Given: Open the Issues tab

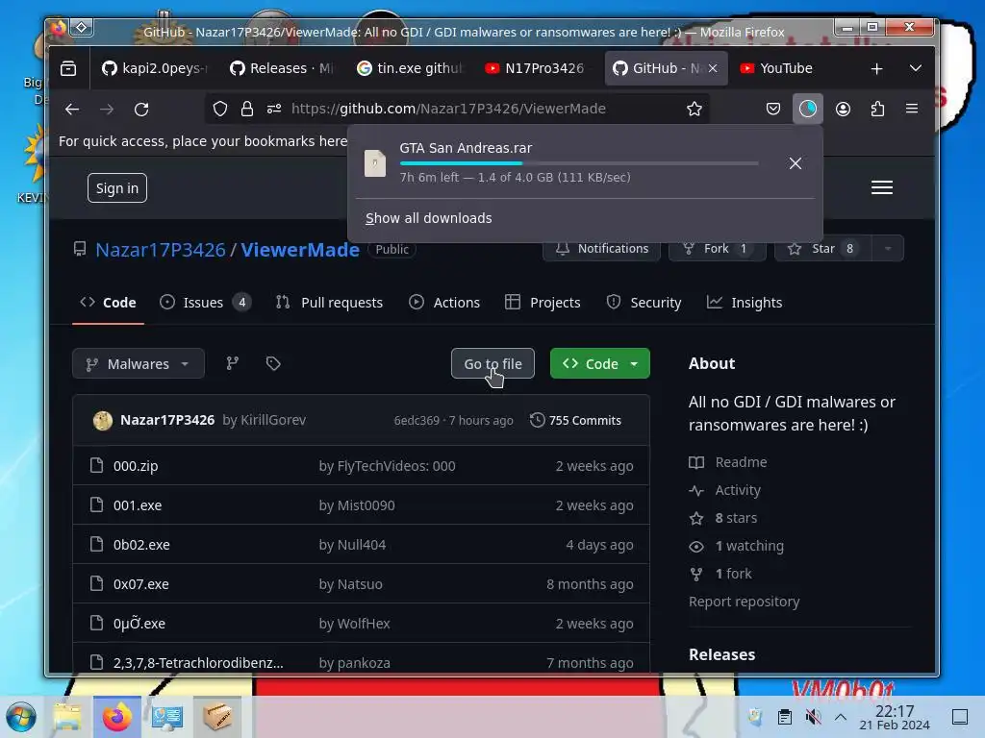Looking at the screenshot, I should (x=206, y=303).
